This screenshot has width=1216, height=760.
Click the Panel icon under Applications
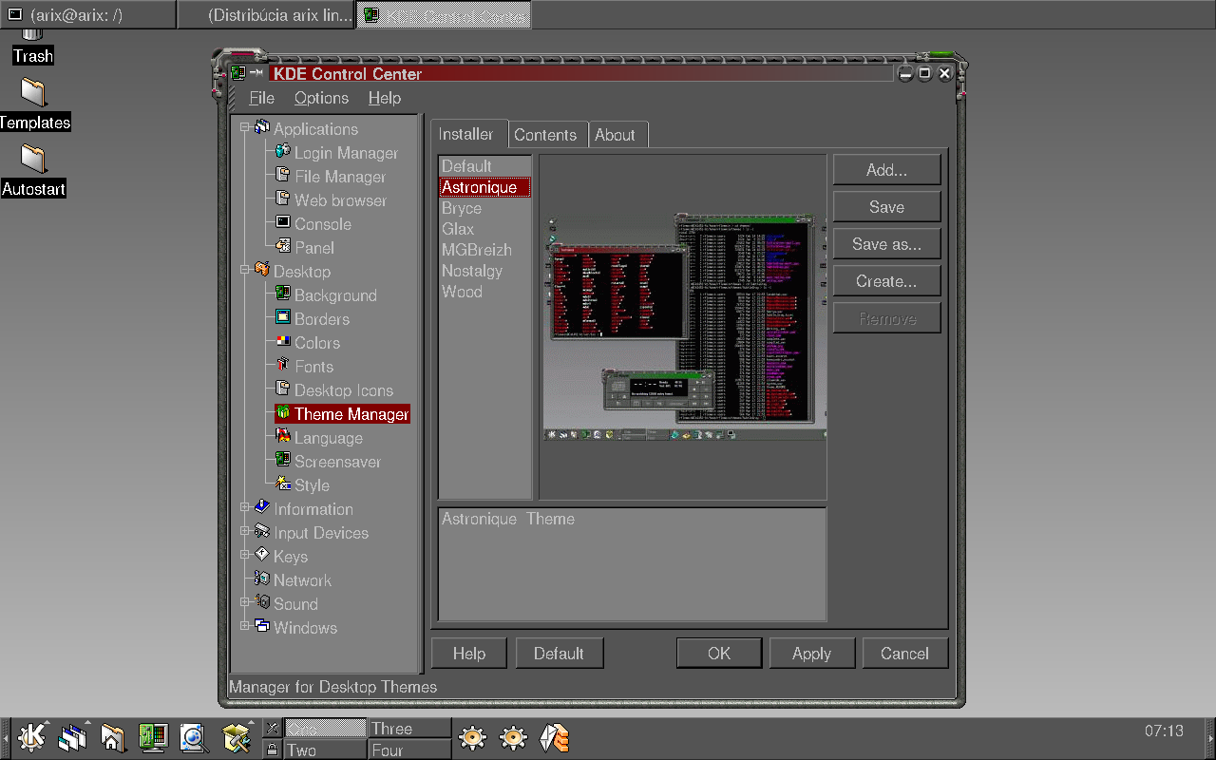click(x=282, y=246)
